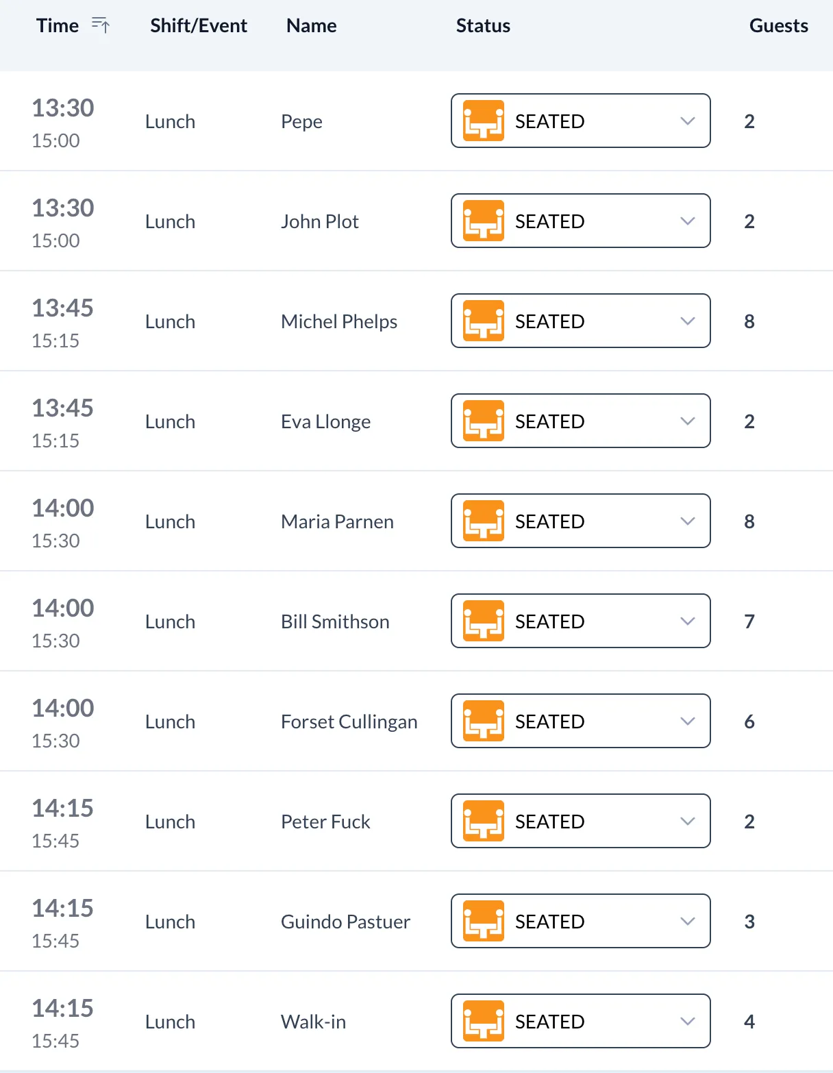The height and width of the screenshot is (1073, 833).
Task: Click the seated table icon for Michel Phelps
Action: [484, 321]
